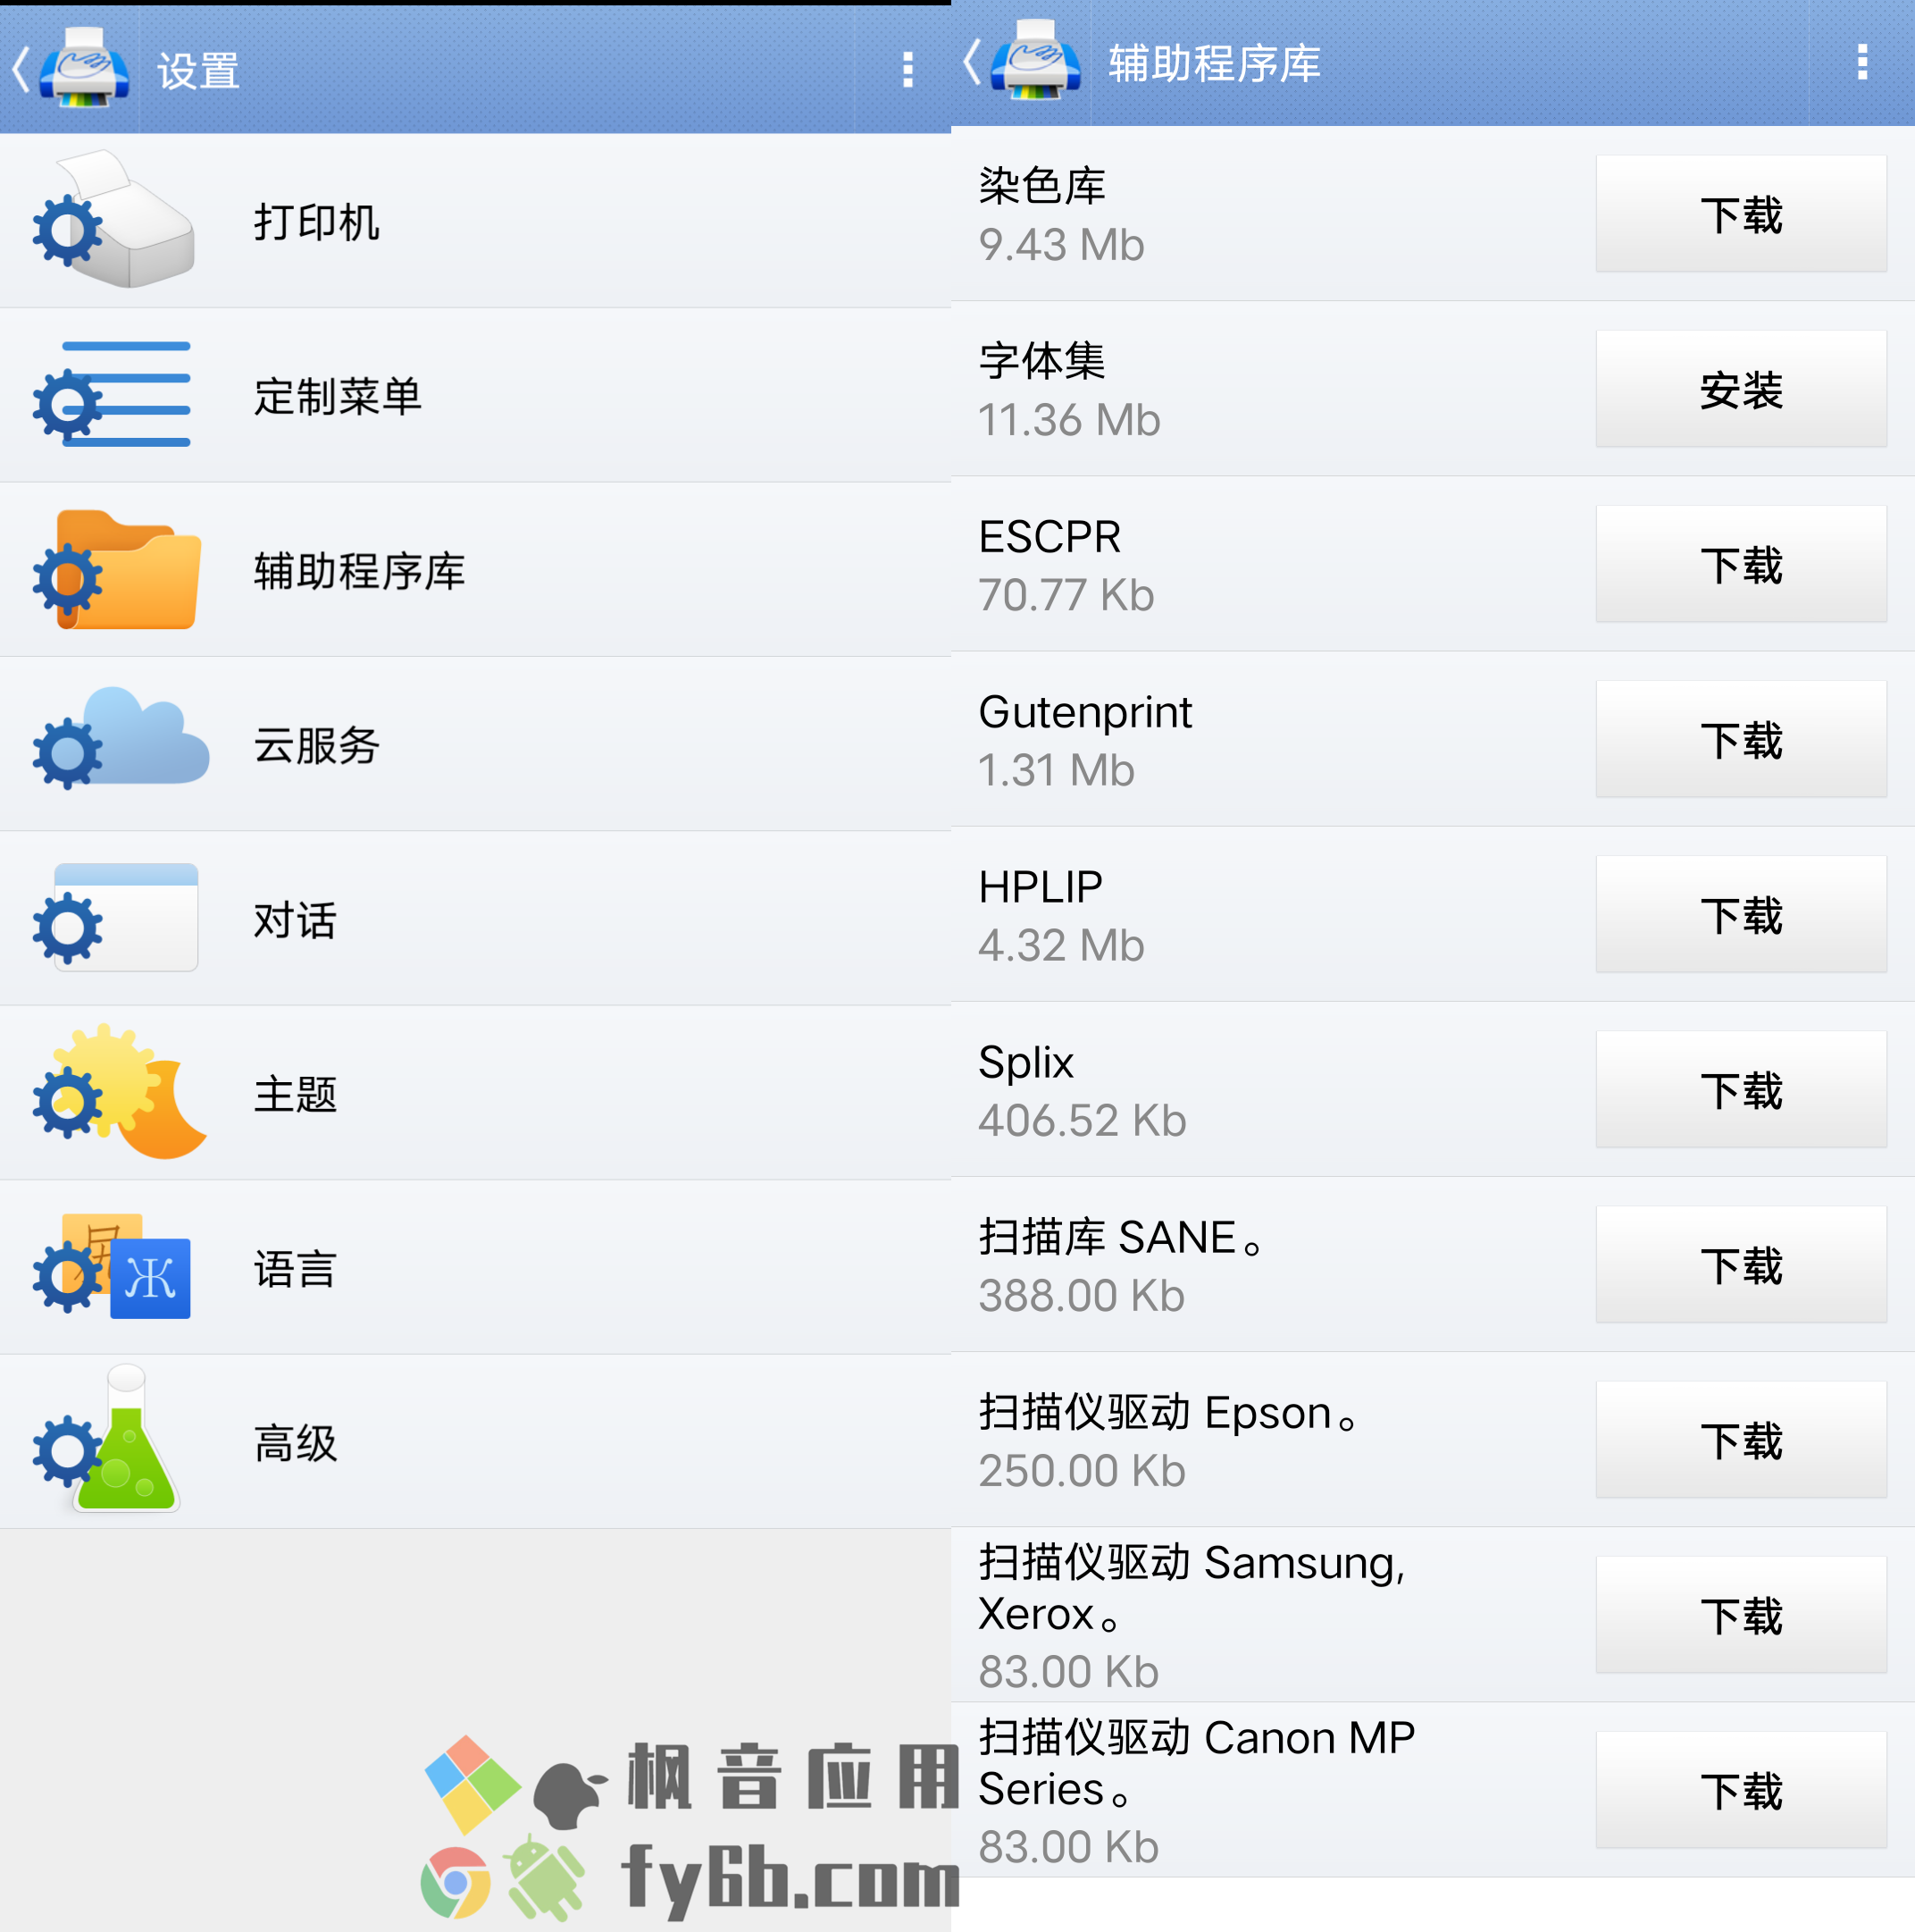Open the 云服务 entry

476,744
